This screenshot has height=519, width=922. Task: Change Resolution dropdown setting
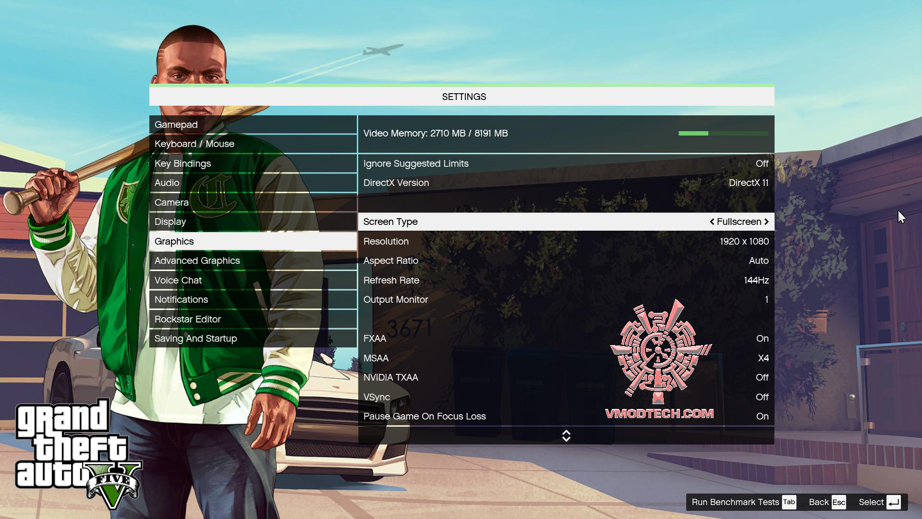tap(745, 241)
